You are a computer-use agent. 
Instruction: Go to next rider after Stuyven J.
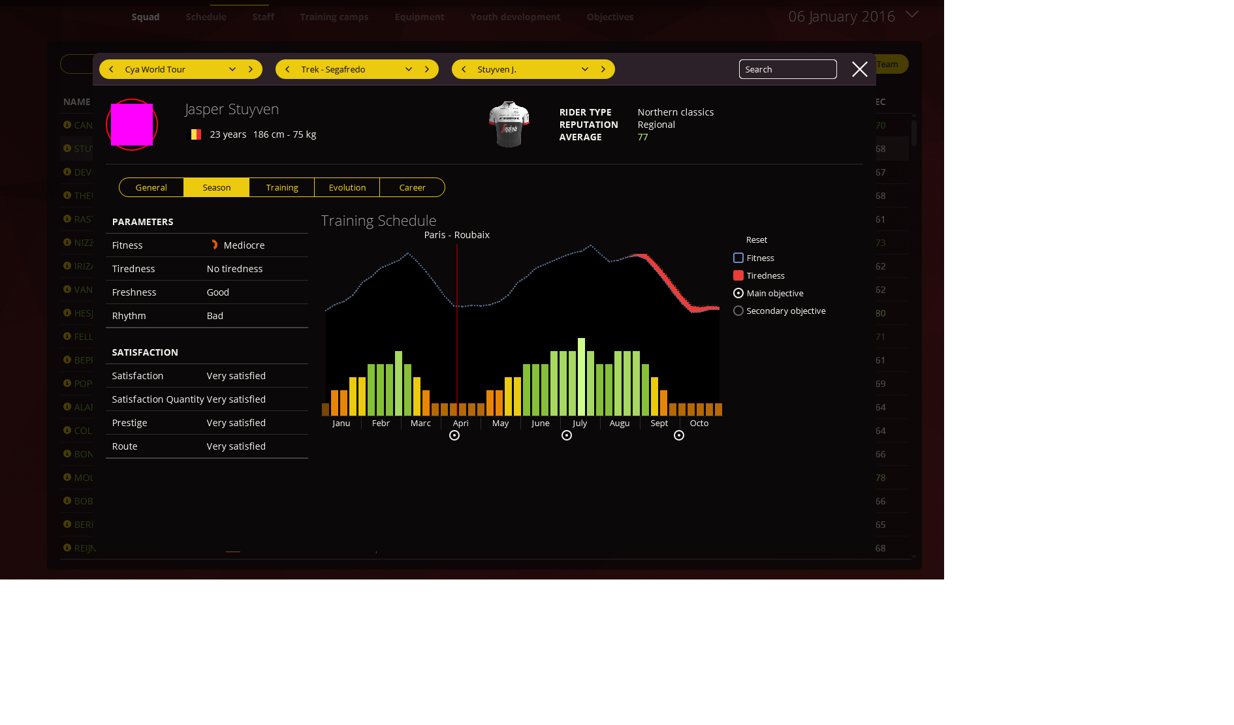603,69
